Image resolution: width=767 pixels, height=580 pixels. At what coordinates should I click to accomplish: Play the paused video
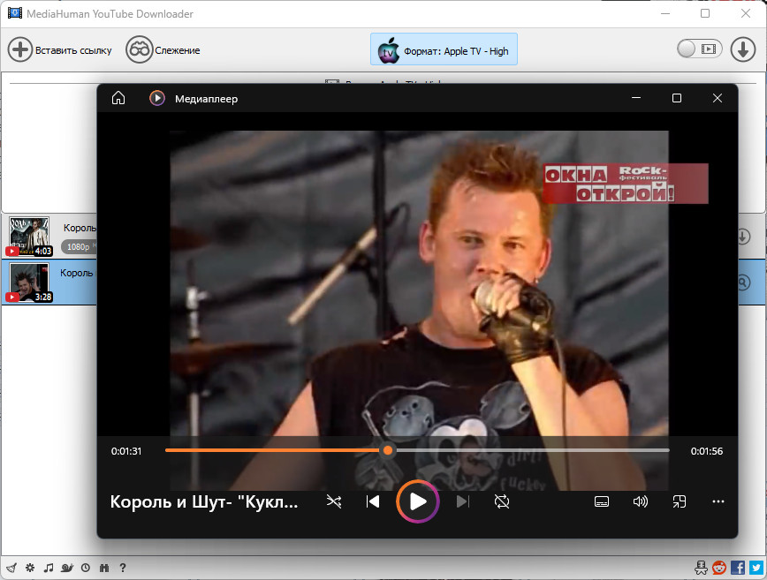418,501
